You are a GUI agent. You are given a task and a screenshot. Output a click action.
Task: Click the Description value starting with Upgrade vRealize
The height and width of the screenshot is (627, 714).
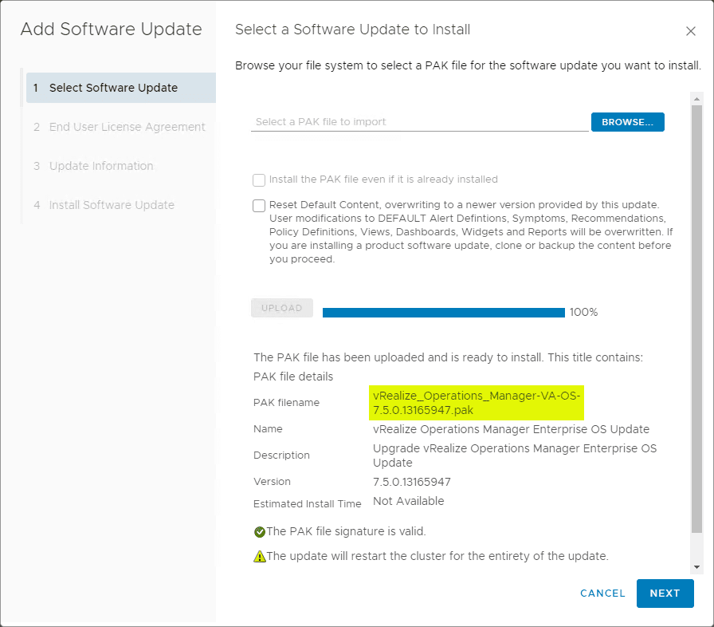(x=515, y=455)
